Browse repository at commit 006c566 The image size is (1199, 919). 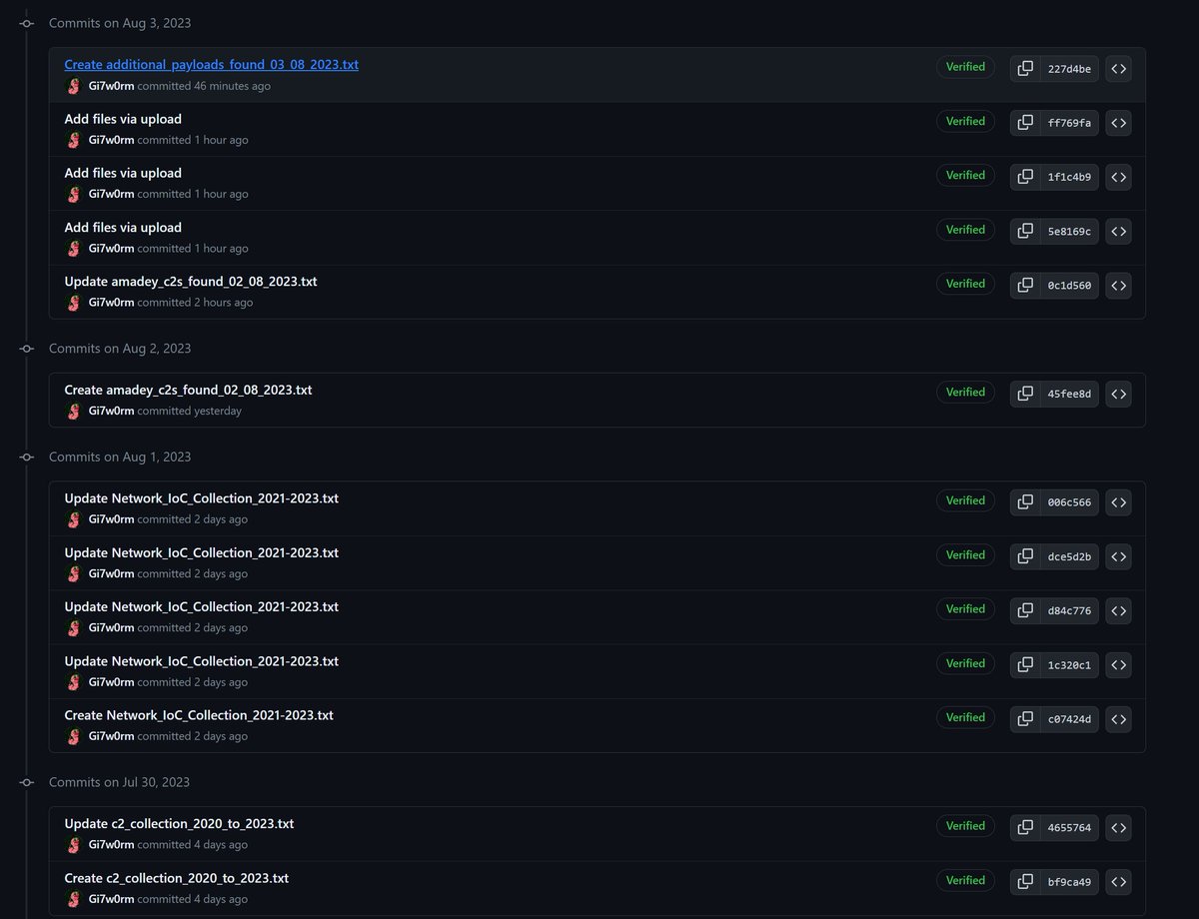pyautogui.click(x=1119, y=502)
